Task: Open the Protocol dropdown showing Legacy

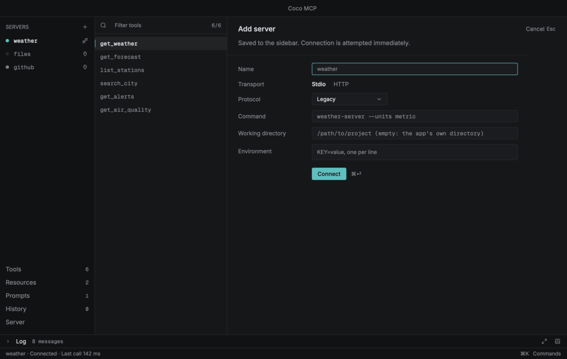Action: click(350, 99)
